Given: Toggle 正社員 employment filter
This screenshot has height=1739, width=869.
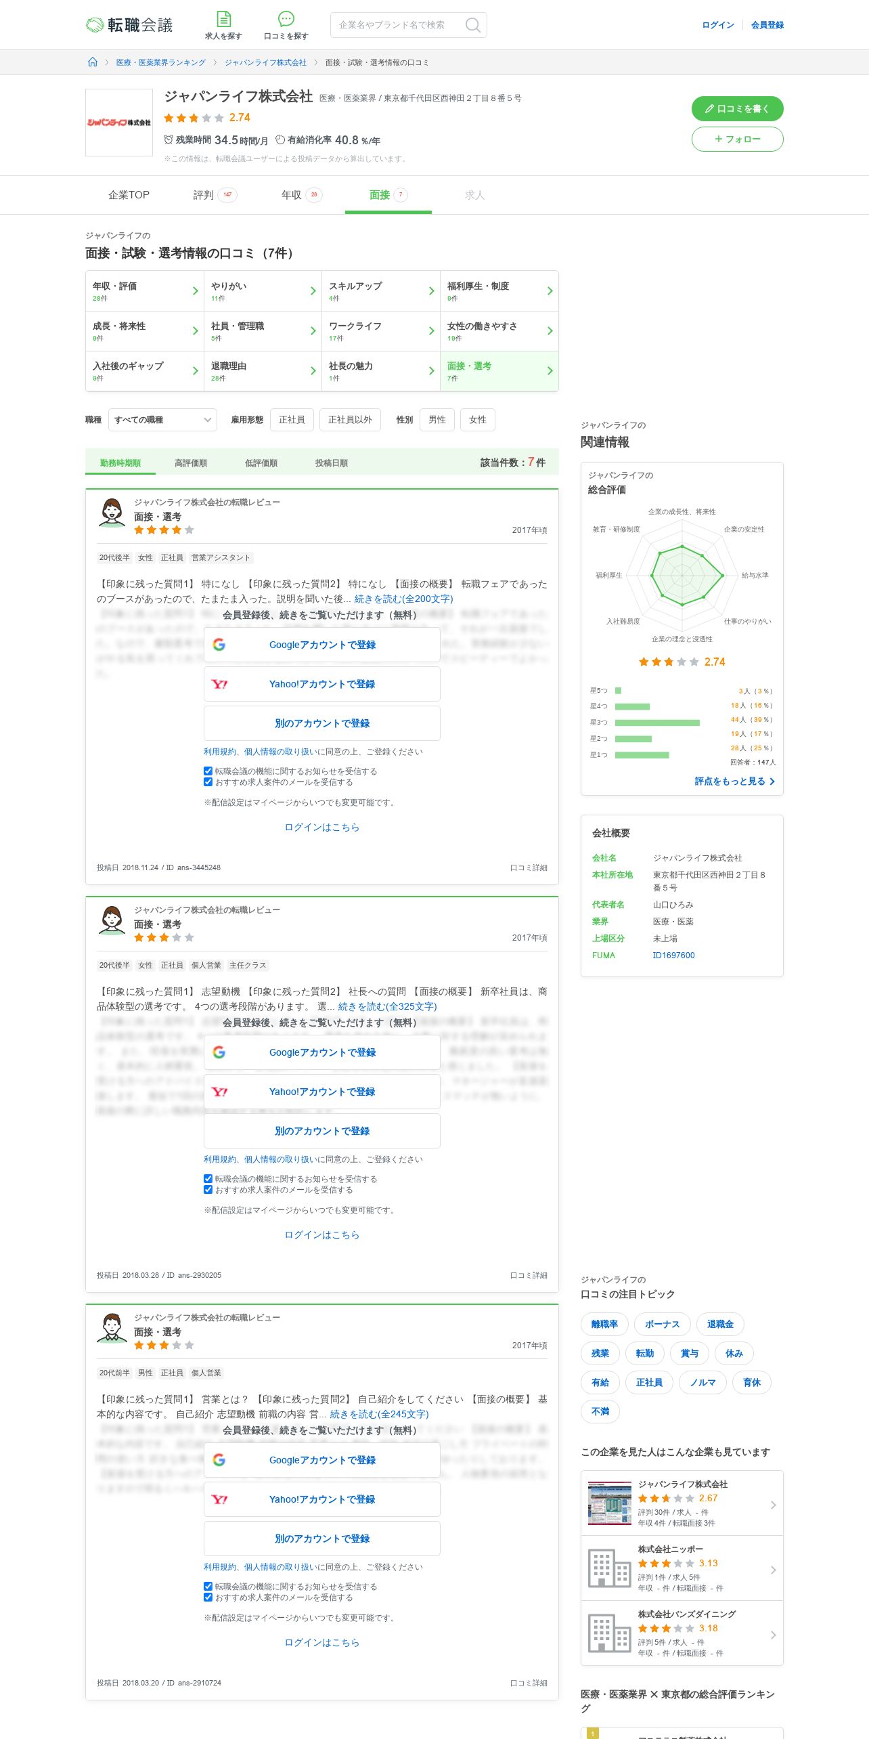Looking at the screenshot, I should click(292, 420).
